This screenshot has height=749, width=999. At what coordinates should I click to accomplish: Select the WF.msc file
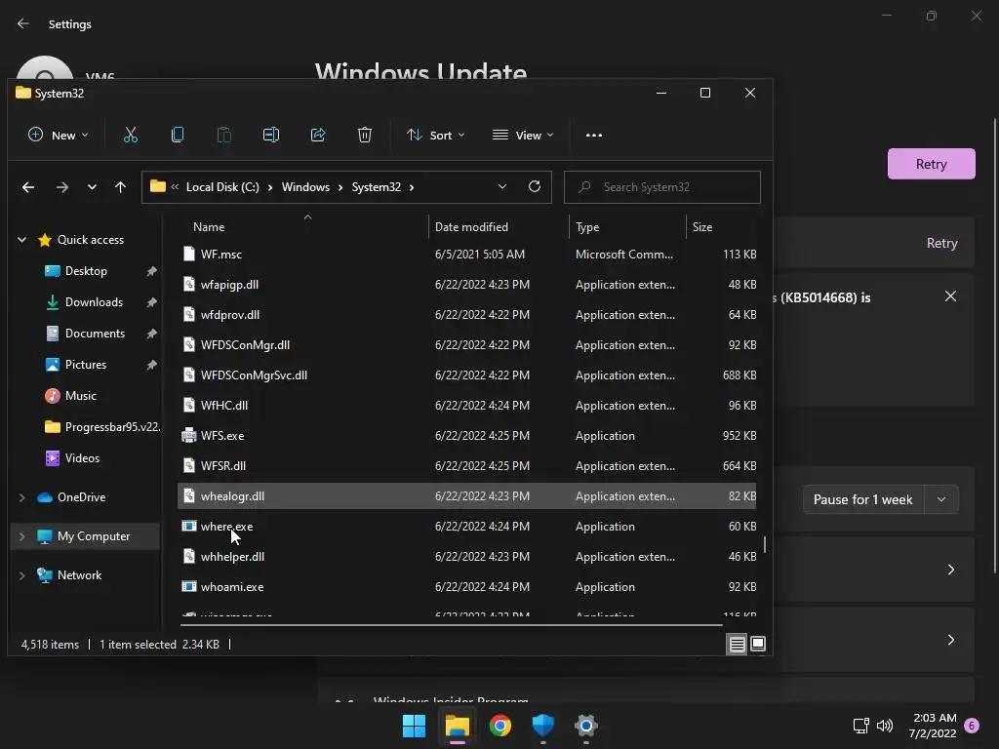point(466,255)
